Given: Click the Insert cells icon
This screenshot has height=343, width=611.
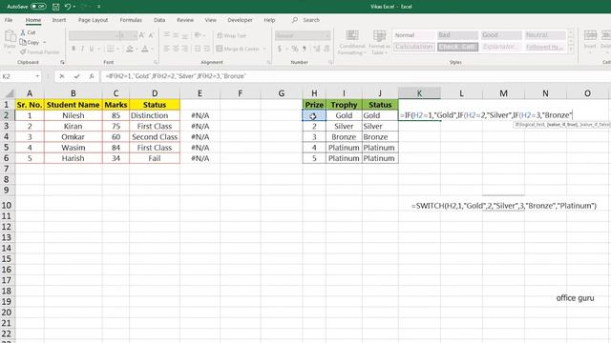Looking at the screenshot, I should pos(590,36).
